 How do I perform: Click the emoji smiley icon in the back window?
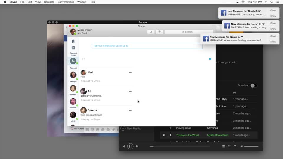pyautogui.click(x=103, y=130)
